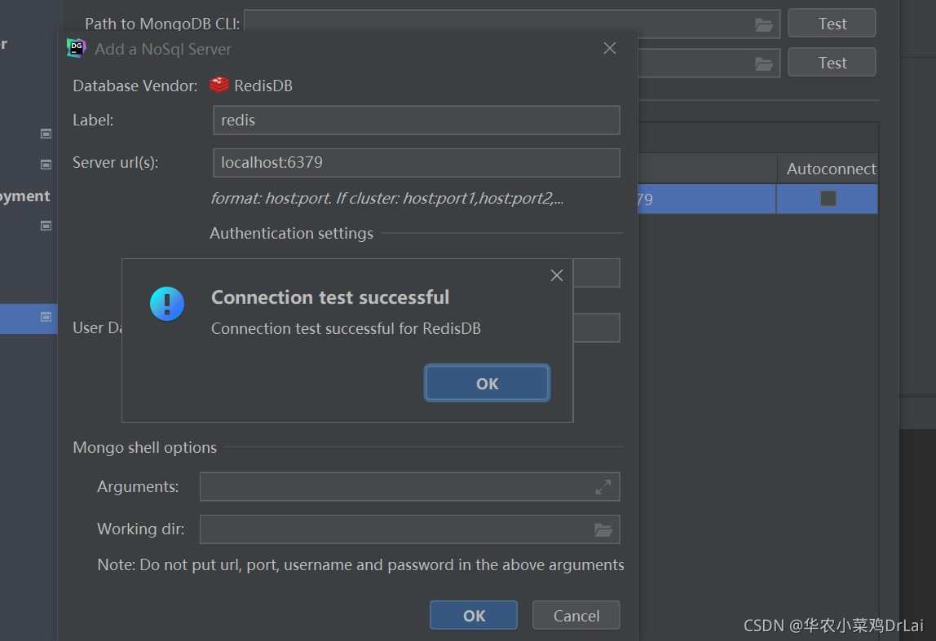Click folder browse icon in Working dir field

pos(603,529)
